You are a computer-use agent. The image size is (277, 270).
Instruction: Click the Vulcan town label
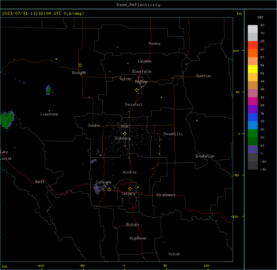[x=174, y=254]
